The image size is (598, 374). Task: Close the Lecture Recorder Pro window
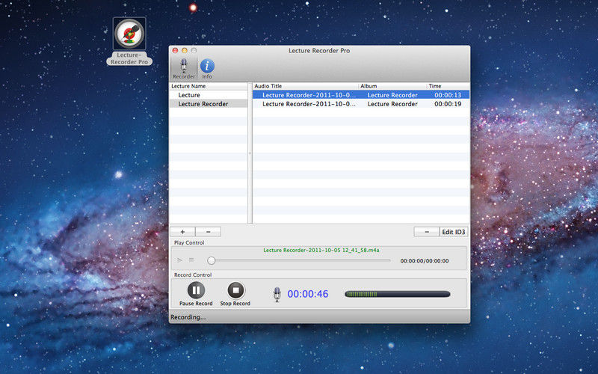175,50
